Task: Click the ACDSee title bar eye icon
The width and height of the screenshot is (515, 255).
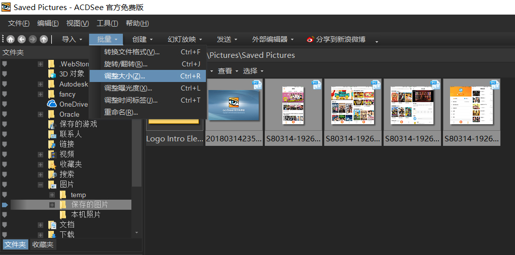Action: click(6, 7)
